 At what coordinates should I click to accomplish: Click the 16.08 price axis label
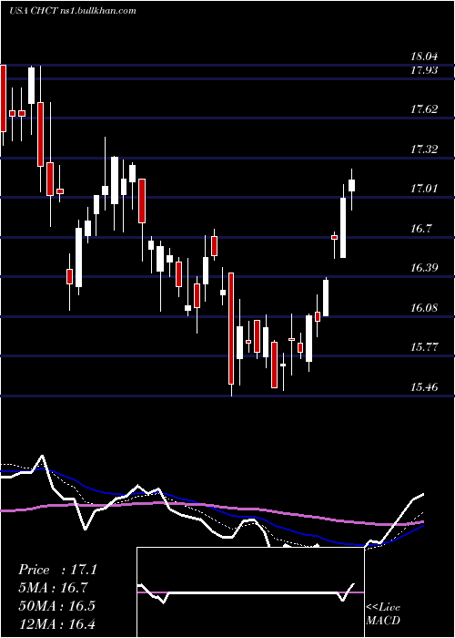424,308
